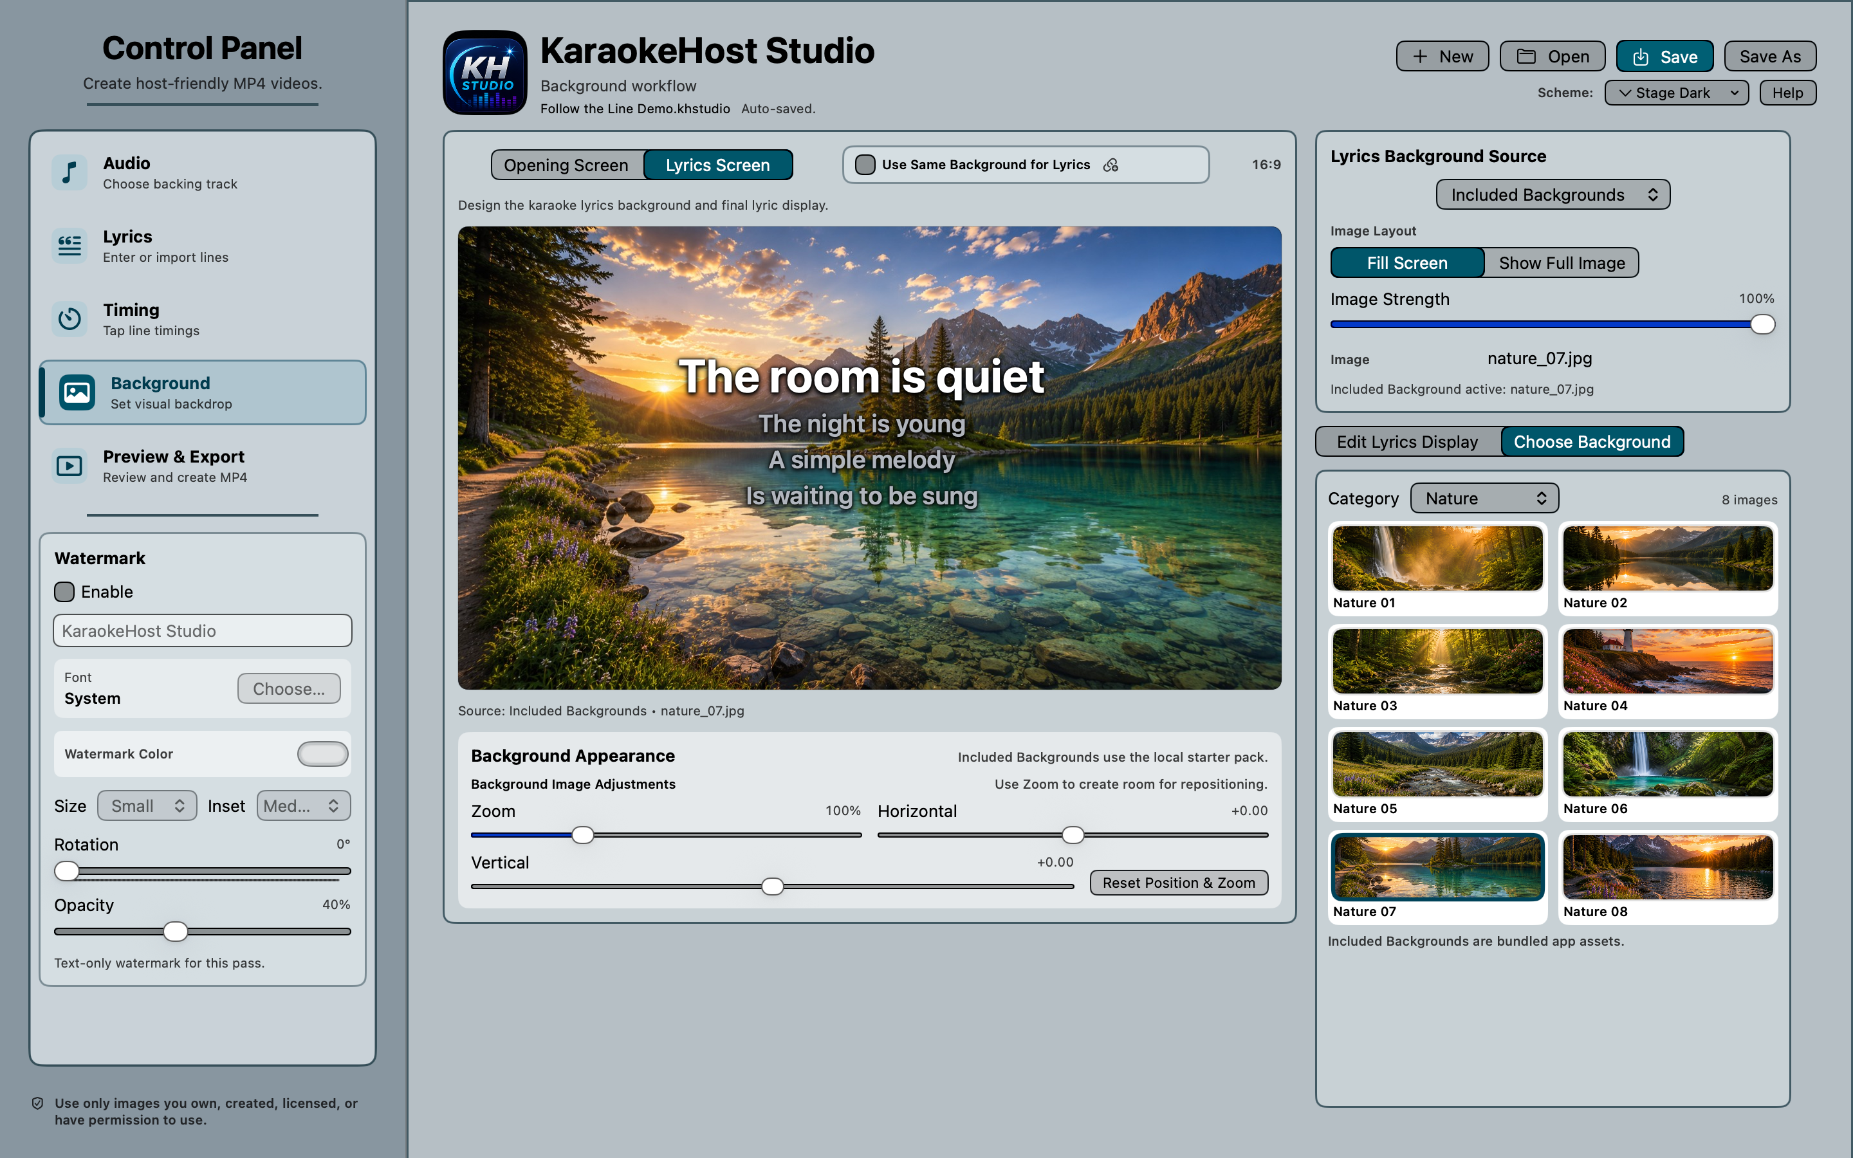Click the watermark Opacity slider handle
This screenshot has height=1158, width=1853.
176,932
